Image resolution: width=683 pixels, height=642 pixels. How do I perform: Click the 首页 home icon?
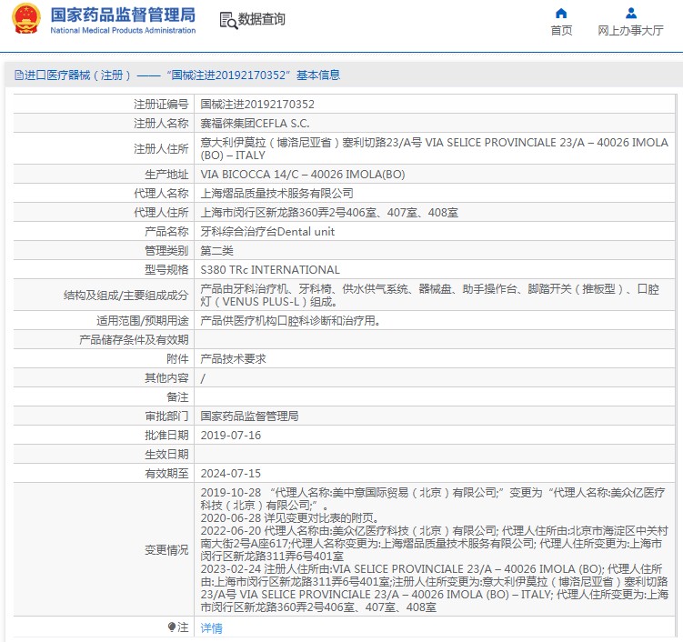pyautogui.click(x=561, y=13)
